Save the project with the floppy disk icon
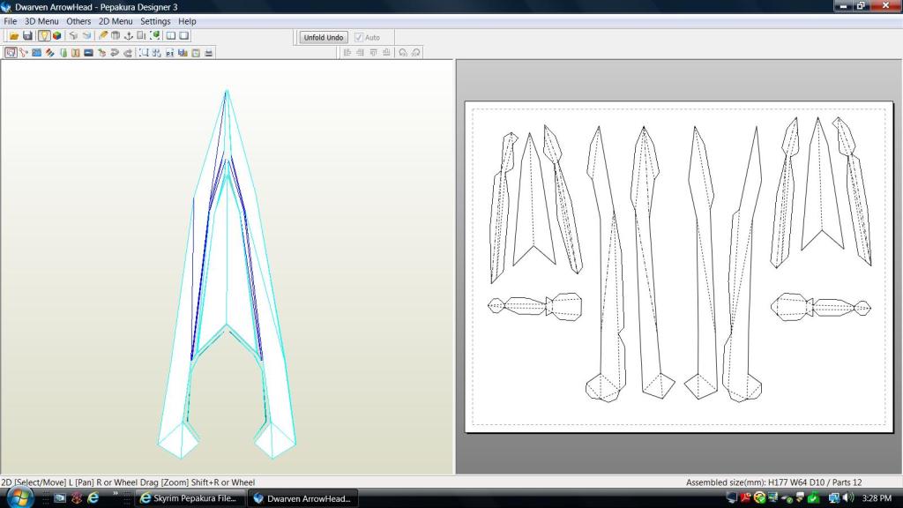The image size is (903, 508). (x=27, y=35)
